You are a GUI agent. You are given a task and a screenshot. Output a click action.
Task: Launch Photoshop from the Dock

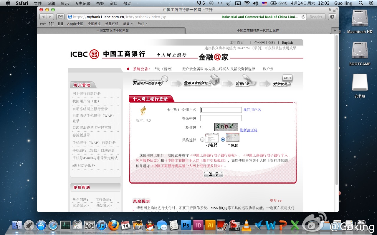186,225
